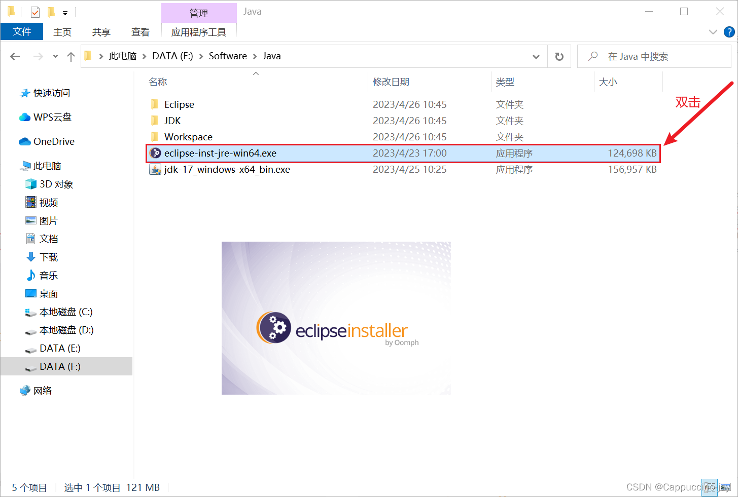Viewport: 738px width, 497px height.
Task: Open 桌面 in the sidebar
Action: [49, 293]
